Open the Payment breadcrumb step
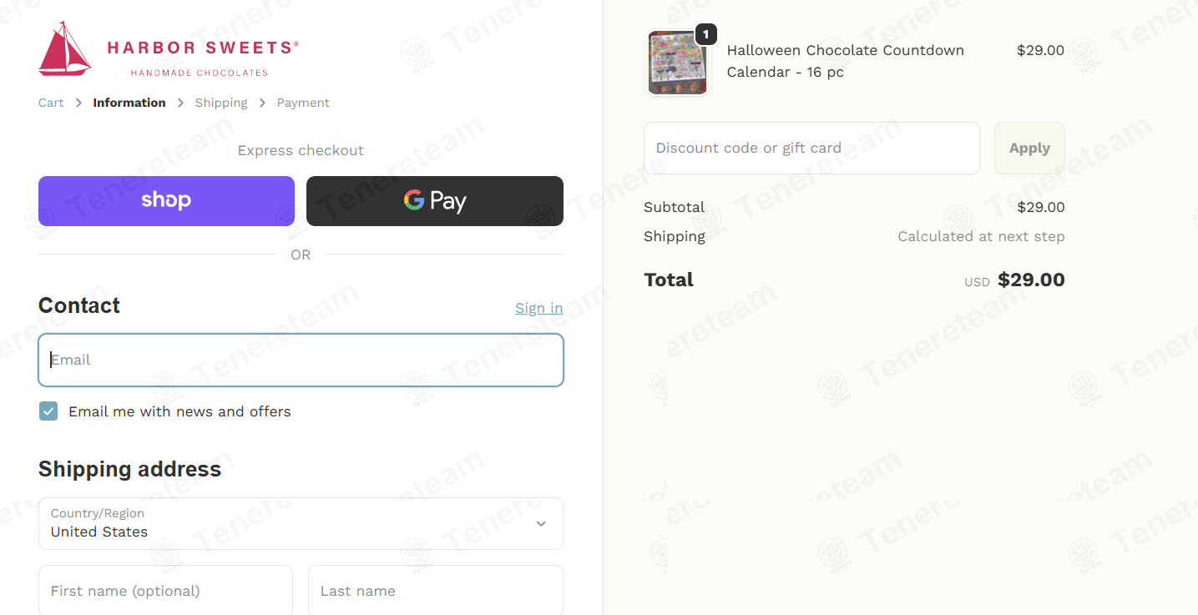 tap(303, 103)
